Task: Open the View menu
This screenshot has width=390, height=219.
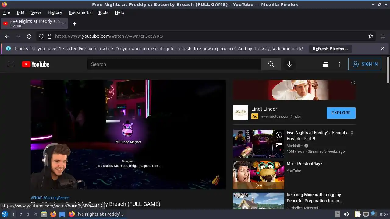Action: tap(36, 12)
